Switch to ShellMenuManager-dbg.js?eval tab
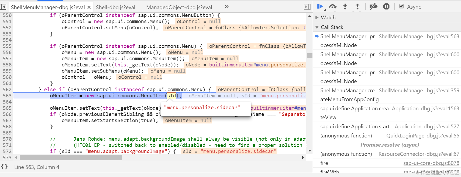 pyautogui.click(x=48, y=7)
